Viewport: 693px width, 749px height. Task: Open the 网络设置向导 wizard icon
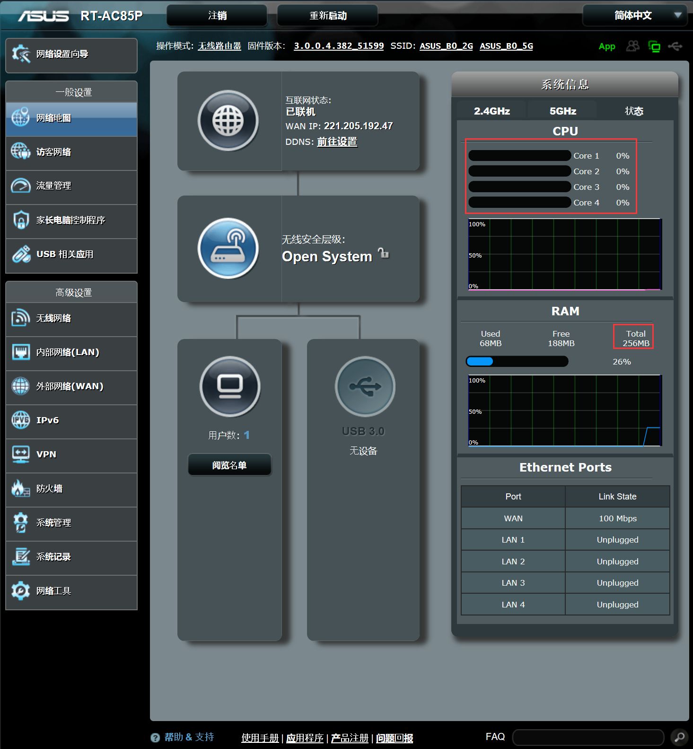click(x=21, y=54)
